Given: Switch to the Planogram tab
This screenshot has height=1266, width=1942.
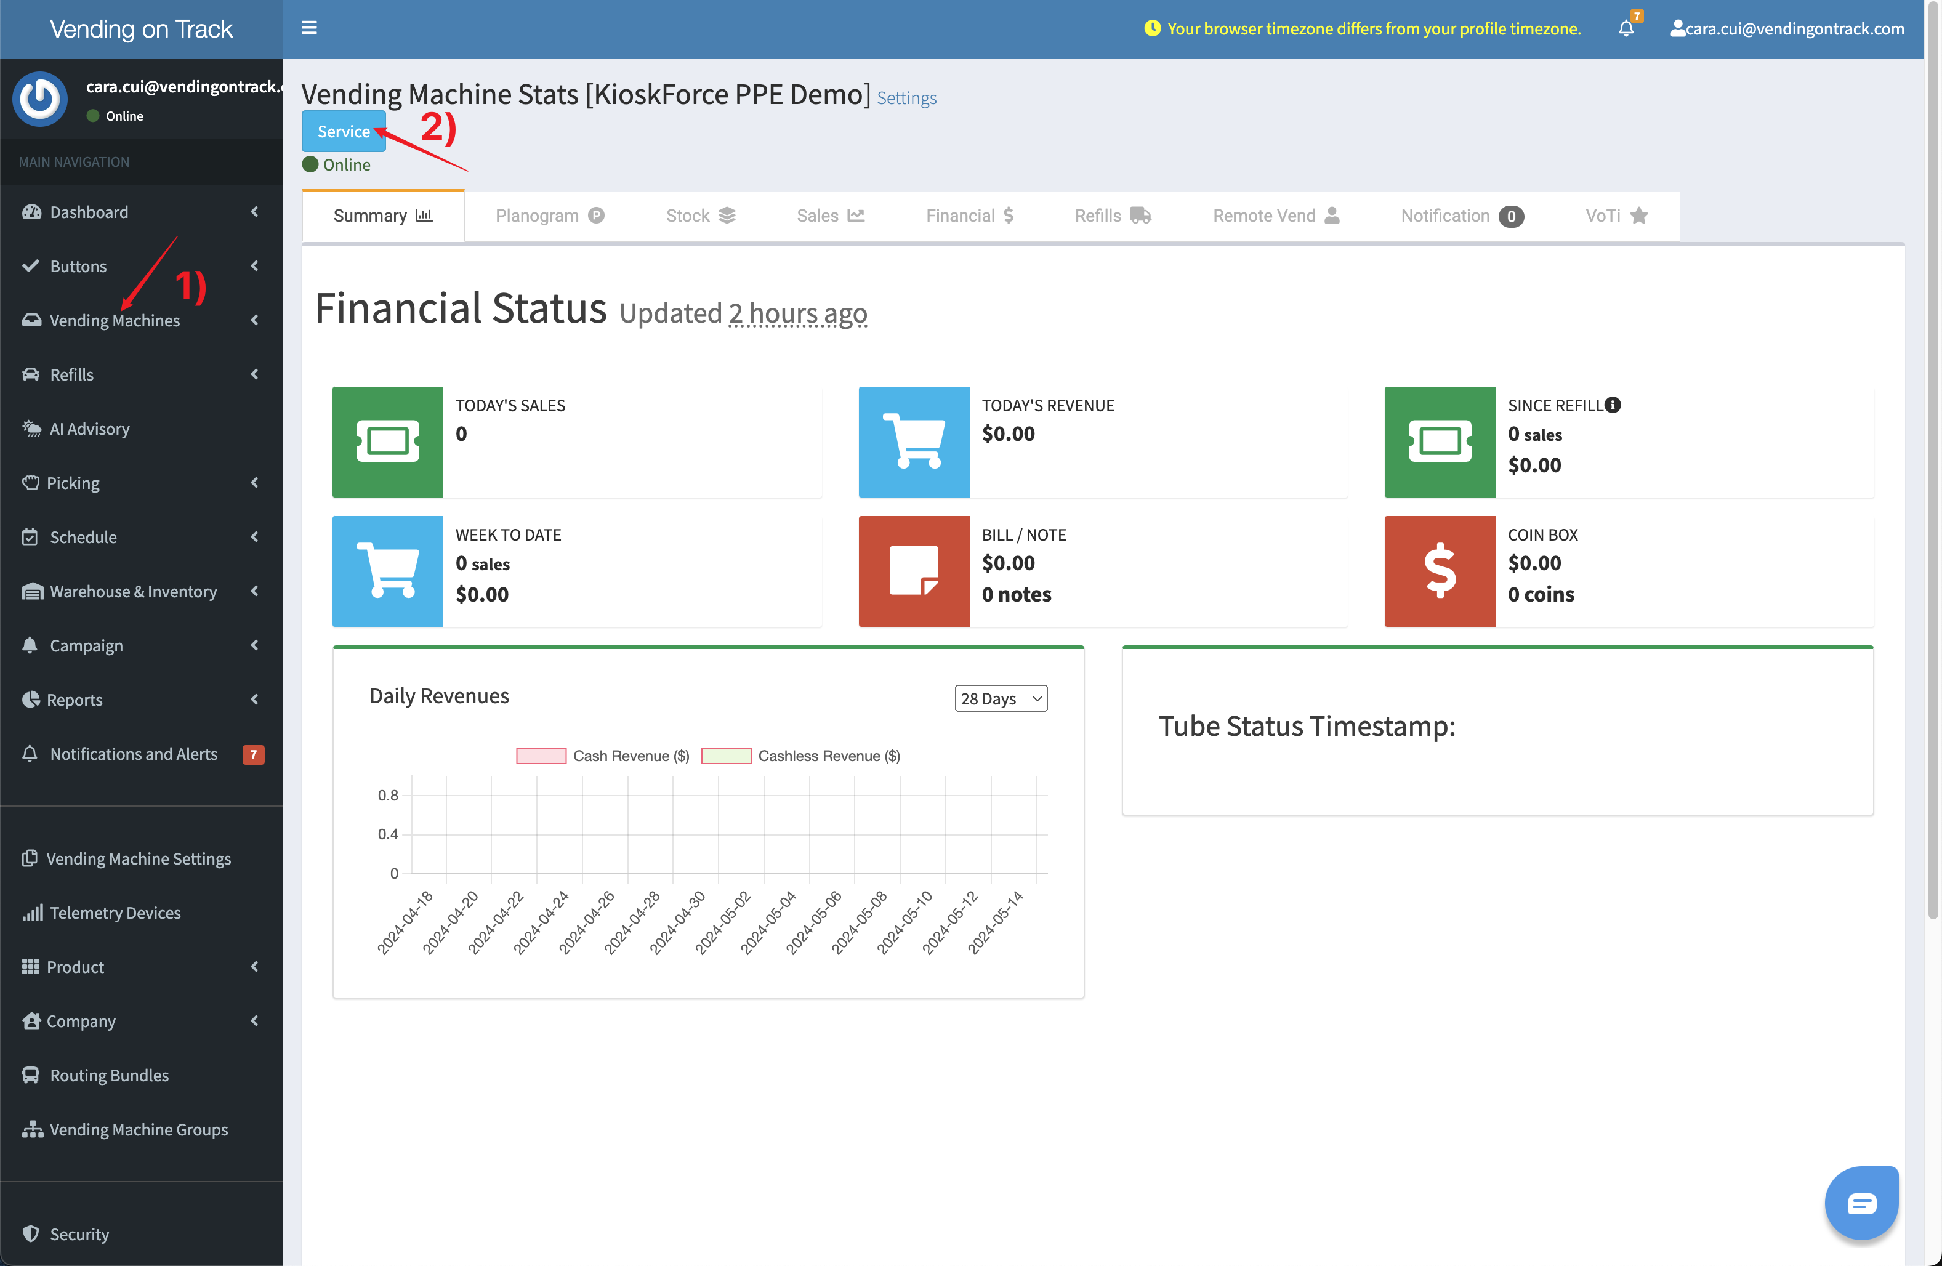Looking at the screenshot, I should click(x=549, y=216).
